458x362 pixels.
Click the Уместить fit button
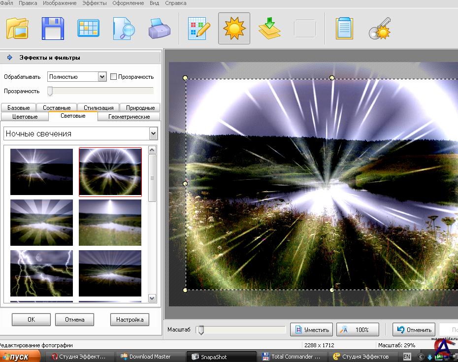tap(311, 329)
